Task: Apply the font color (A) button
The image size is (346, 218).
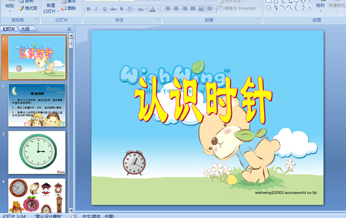Action: click(152, 9)
